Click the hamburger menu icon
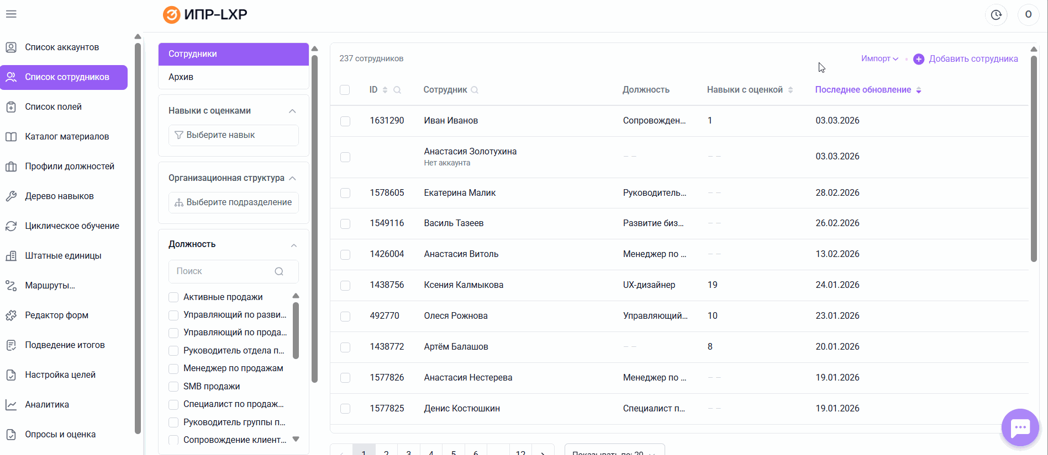This screenshot has height=455, width=1048. [11, 14]
